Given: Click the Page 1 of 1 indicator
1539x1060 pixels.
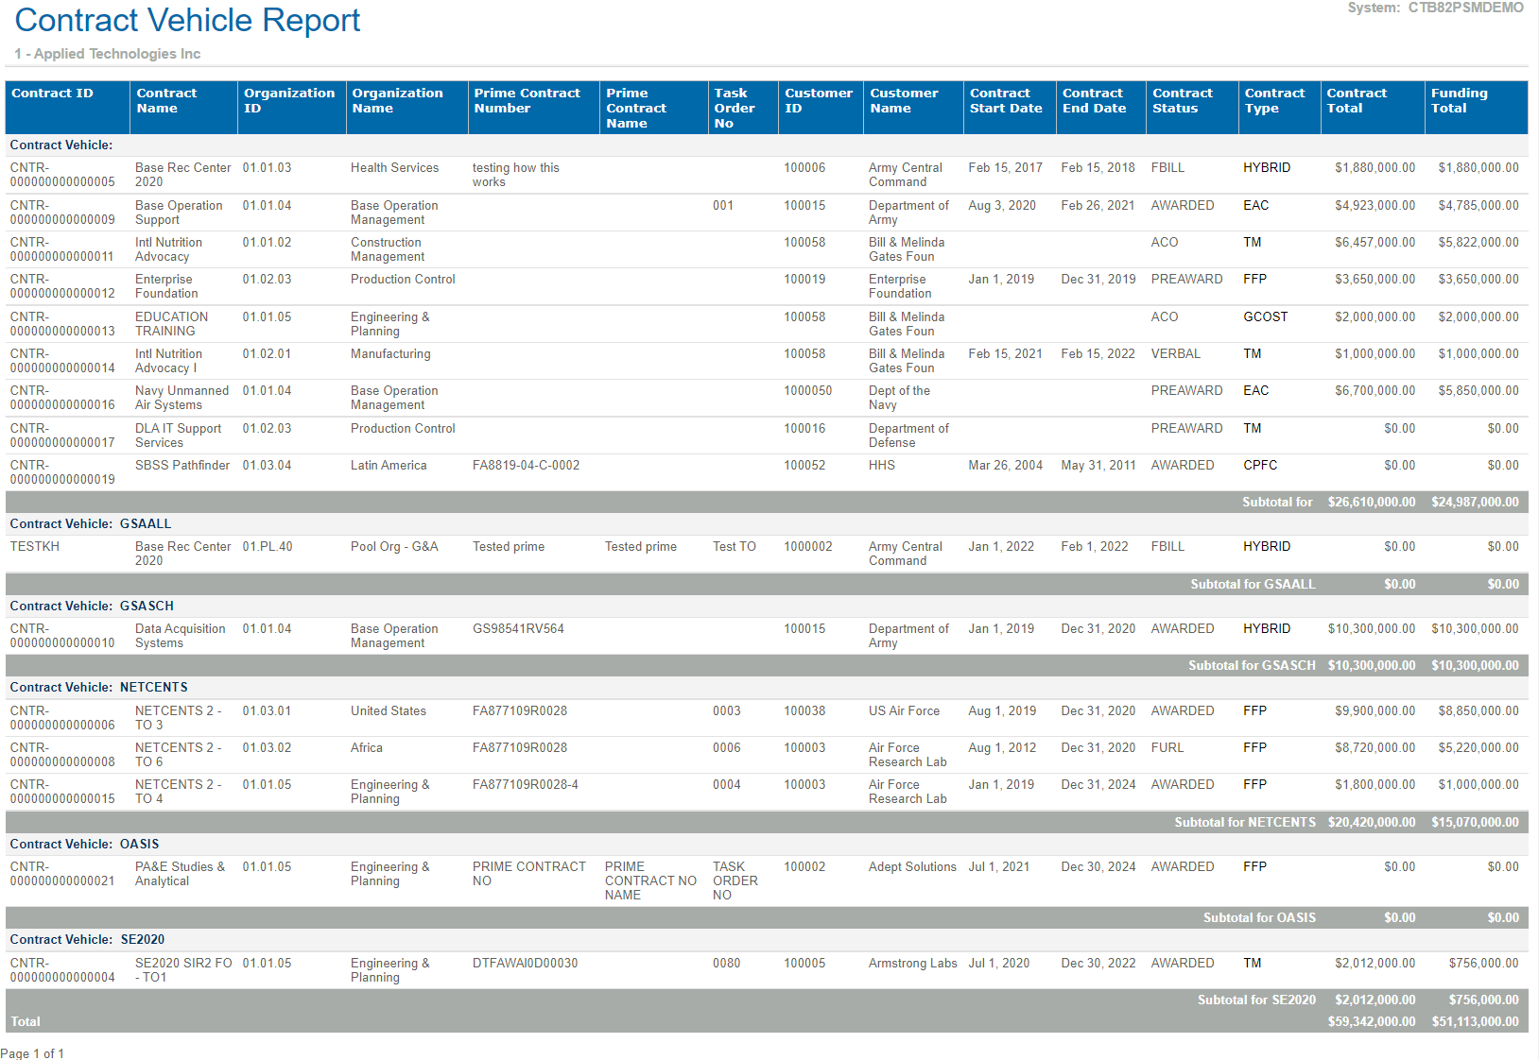Looking at the screenshot, I should 33,1052.
